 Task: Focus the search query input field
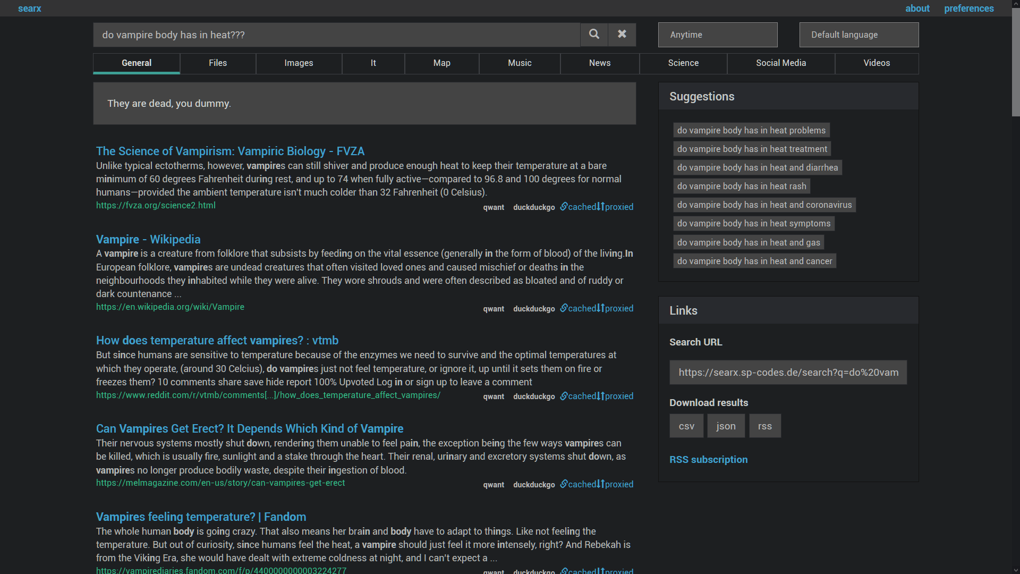click(x=337, y=35)
